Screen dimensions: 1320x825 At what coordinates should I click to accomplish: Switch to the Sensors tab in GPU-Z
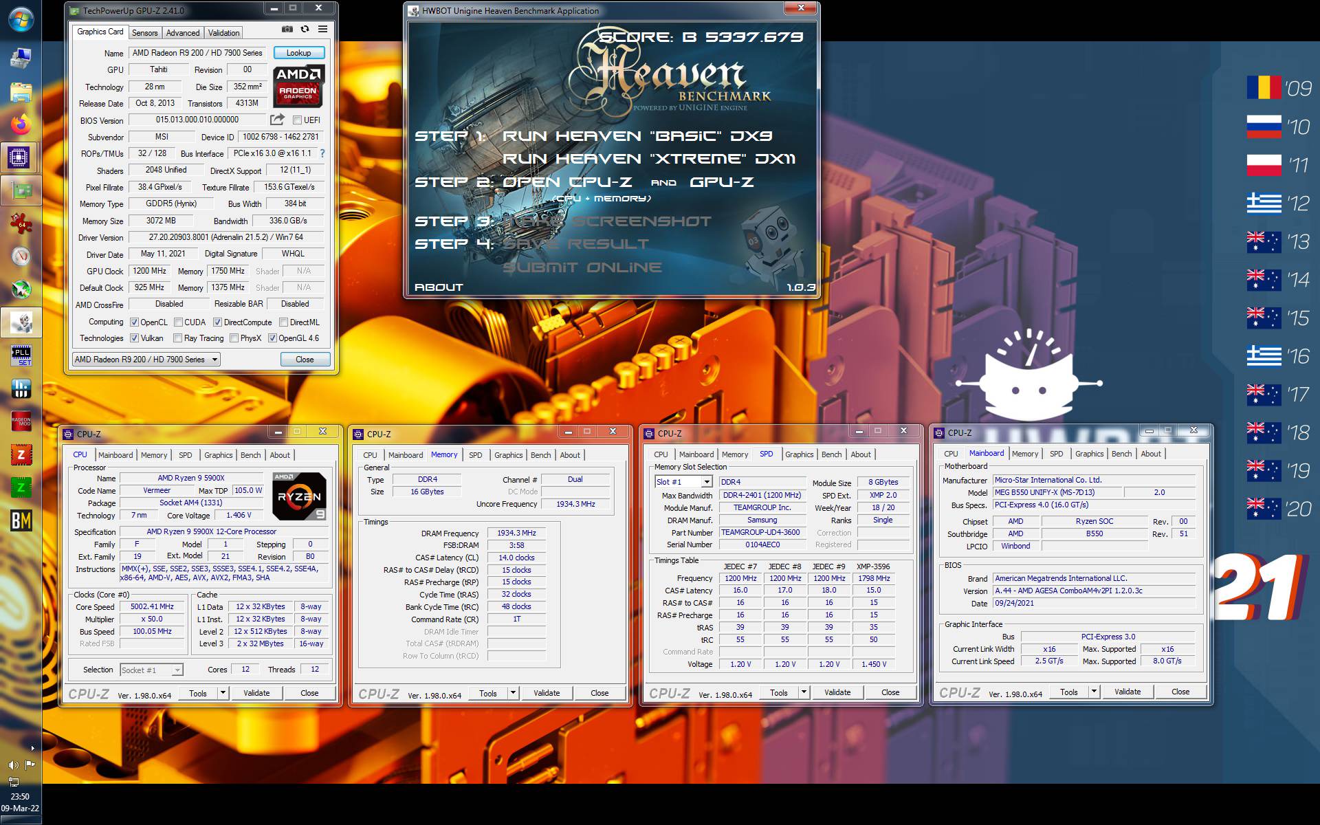coord(144,33)
